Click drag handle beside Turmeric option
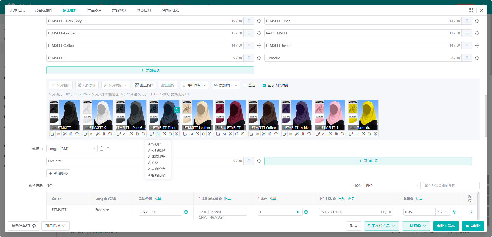This screenshot has width=492, height=237. tap(477, 58)
